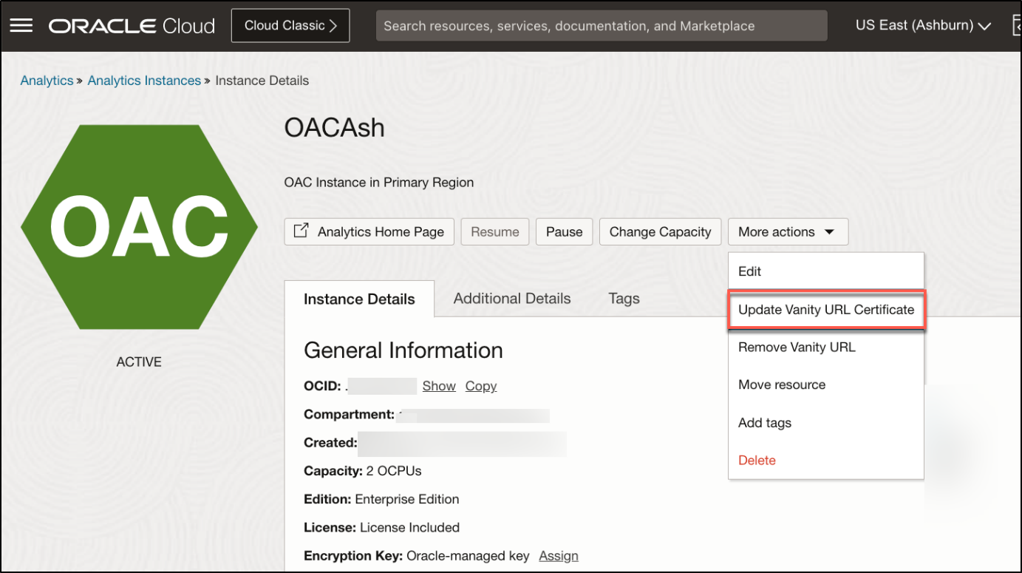This screenshot has width=1022, height=573.
Task: Select Add tags menu entry
Action: [765, 423]
